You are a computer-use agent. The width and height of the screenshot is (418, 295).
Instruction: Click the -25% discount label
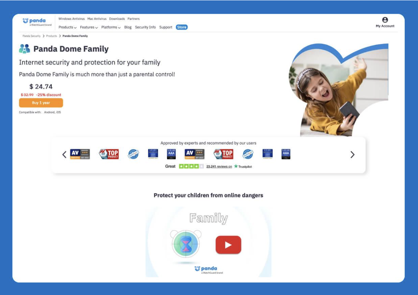[x=48, y=95]
